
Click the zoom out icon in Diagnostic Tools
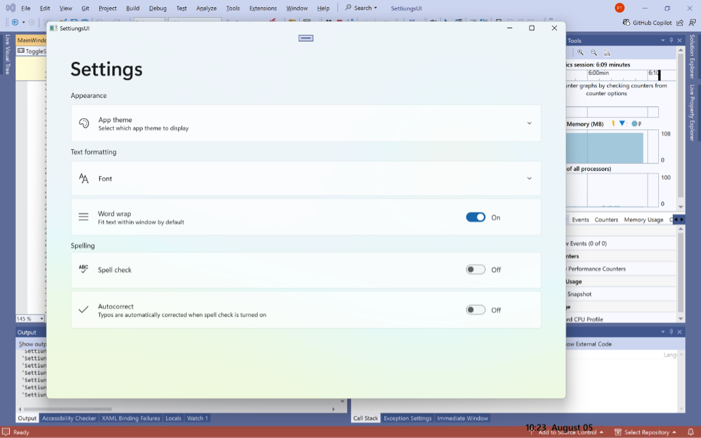(594, 53)
